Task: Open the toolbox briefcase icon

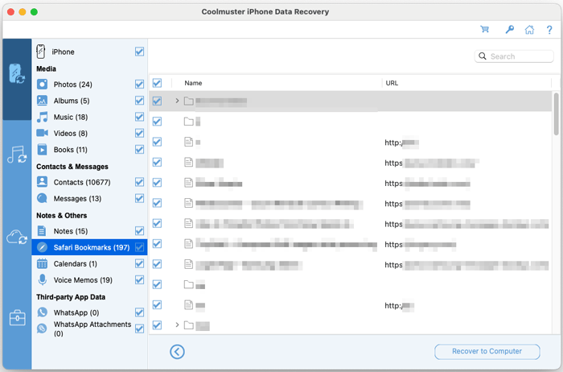Action: tap(17, 318)
